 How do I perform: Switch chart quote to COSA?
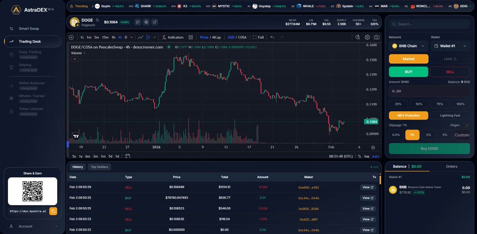click(x=242, y=37)
